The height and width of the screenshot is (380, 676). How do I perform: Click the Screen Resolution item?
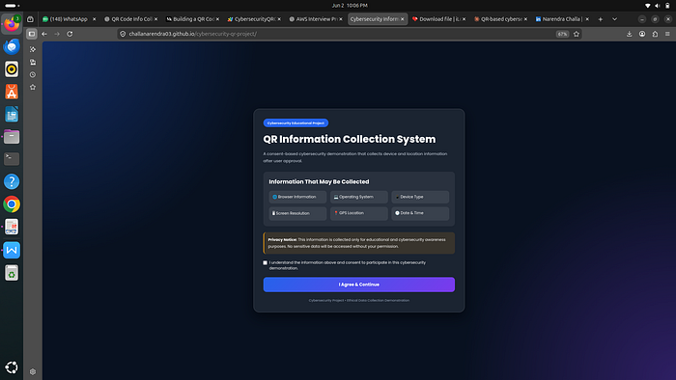(x=297, y=213)
